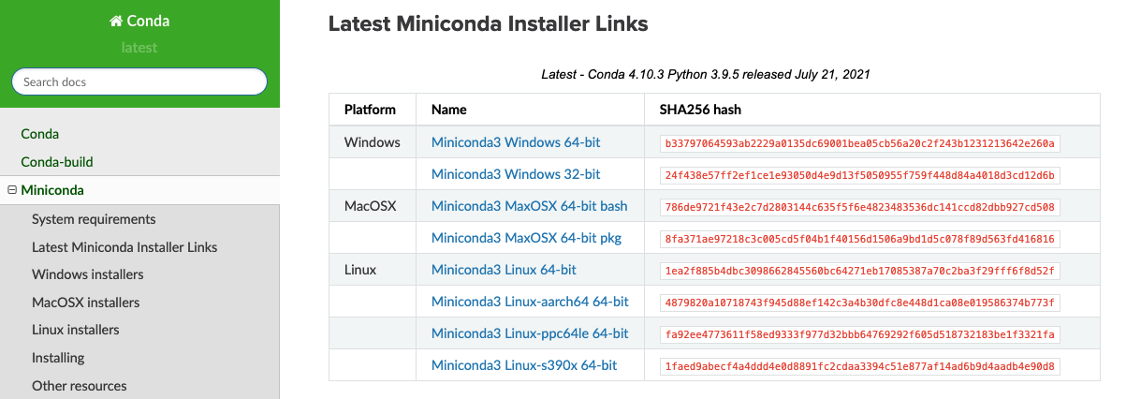Click the Windows platform cell
Viewport: 1141px width, 399px height.
coord(373,143)
